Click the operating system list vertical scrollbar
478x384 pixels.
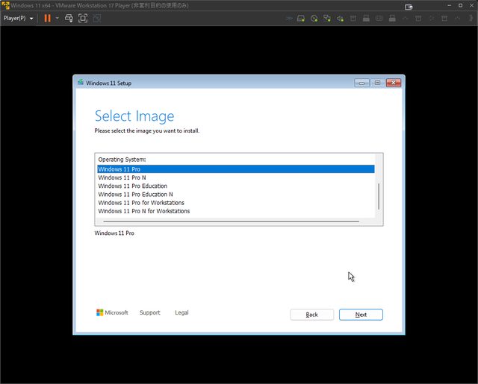(x=379, y=195)
